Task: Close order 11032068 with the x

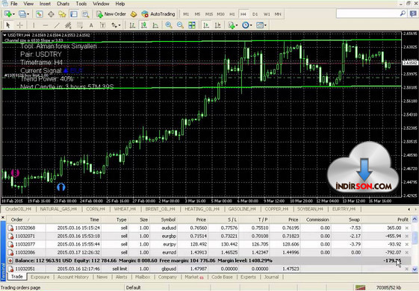Action: coord(407,228)
